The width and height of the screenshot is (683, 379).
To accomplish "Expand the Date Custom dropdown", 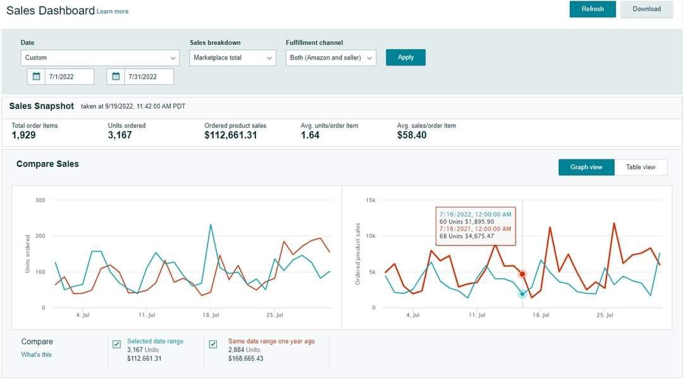I will (100, 58).
